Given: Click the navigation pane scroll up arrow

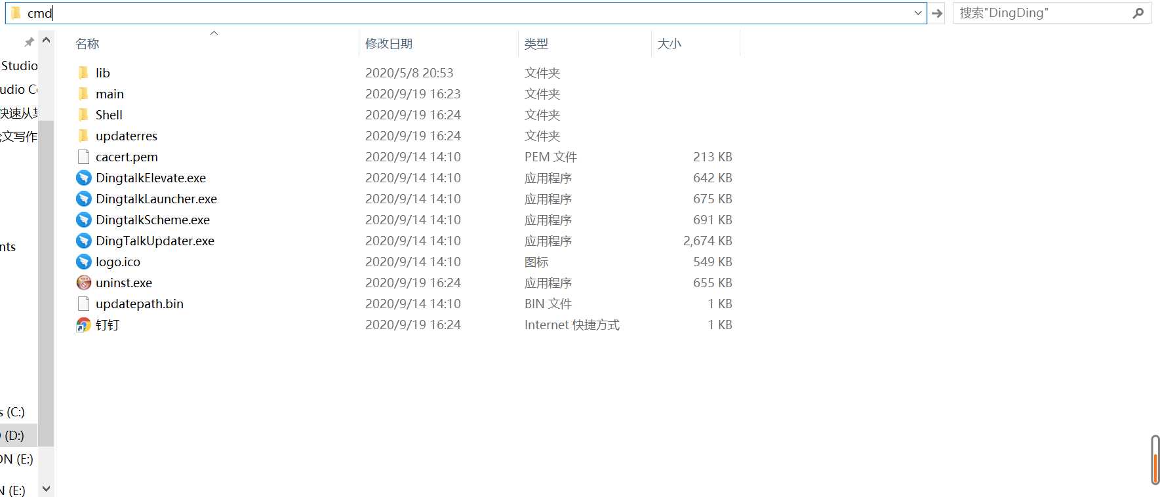Looking at the screenshot, I should point(46,40).
